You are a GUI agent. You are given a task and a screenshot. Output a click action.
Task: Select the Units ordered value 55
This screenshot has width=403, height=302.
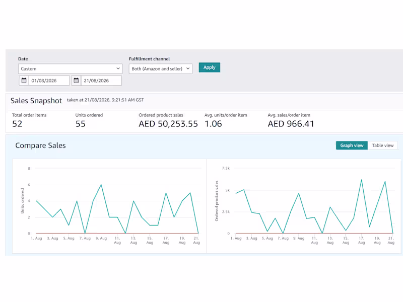[x=81, y=124]
